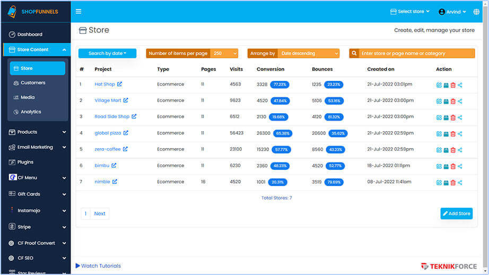
Task: Click the globe language icon
Action: [x=476, y=12]
